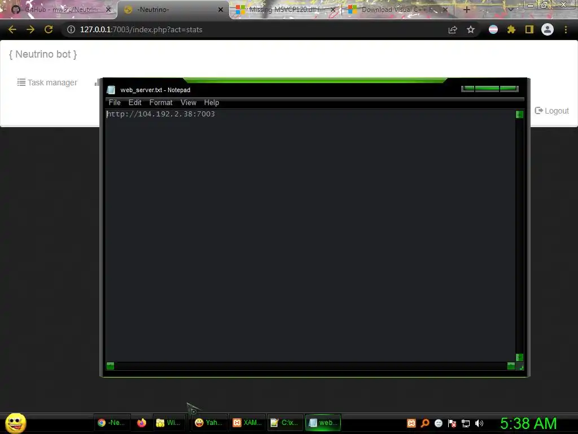The height and width of the screenshot is (434, 578).
Task: Open Notepad's Edit menu
Action: click(135, 103)
